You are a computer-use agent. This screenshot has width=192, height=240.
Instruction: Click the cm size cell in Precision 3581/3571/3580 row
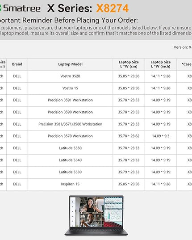129,124
